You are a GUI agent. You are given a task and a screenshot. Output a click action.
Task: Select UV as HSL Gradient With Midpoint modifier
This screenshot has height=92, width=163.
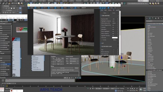point(155,70)
